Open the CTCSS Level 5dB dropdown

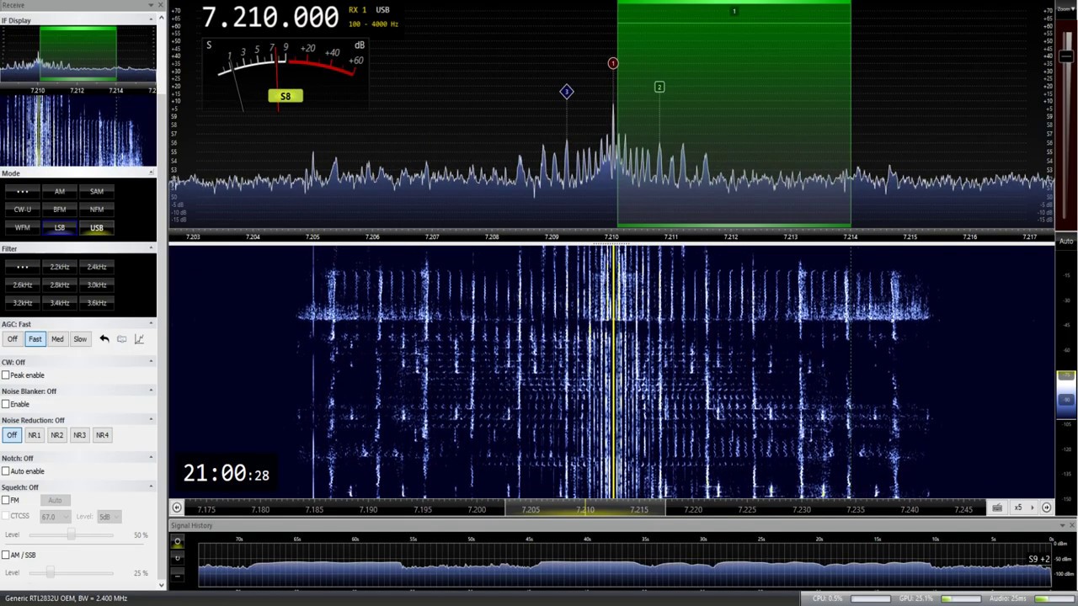coord(109,517)
